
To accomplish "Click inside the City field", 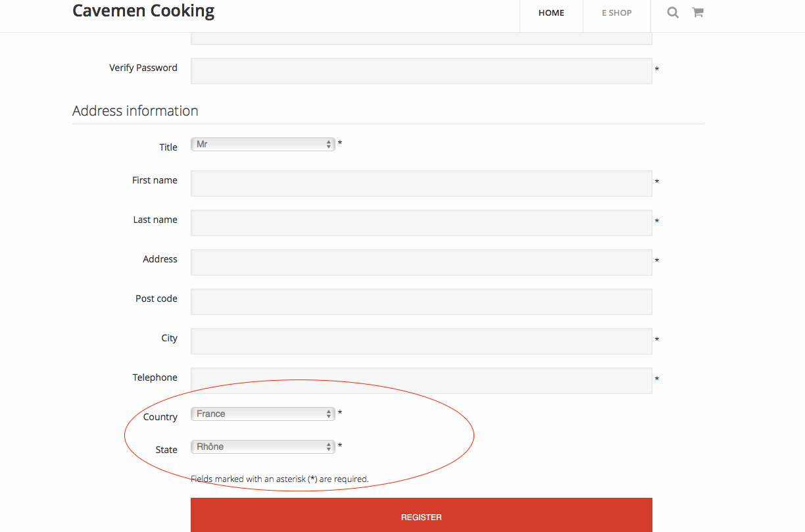I will click(421, 341).
